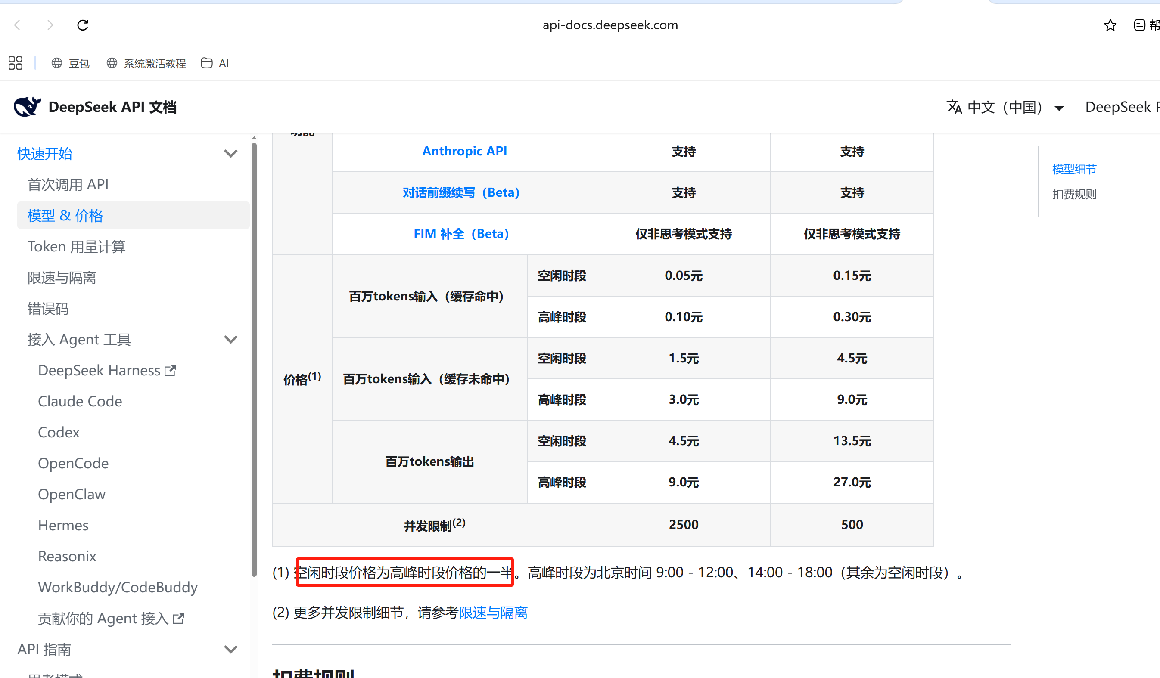The image size is (1160, 678).
Task: Click the browser forward arrow
Action: tap(50, 25)
